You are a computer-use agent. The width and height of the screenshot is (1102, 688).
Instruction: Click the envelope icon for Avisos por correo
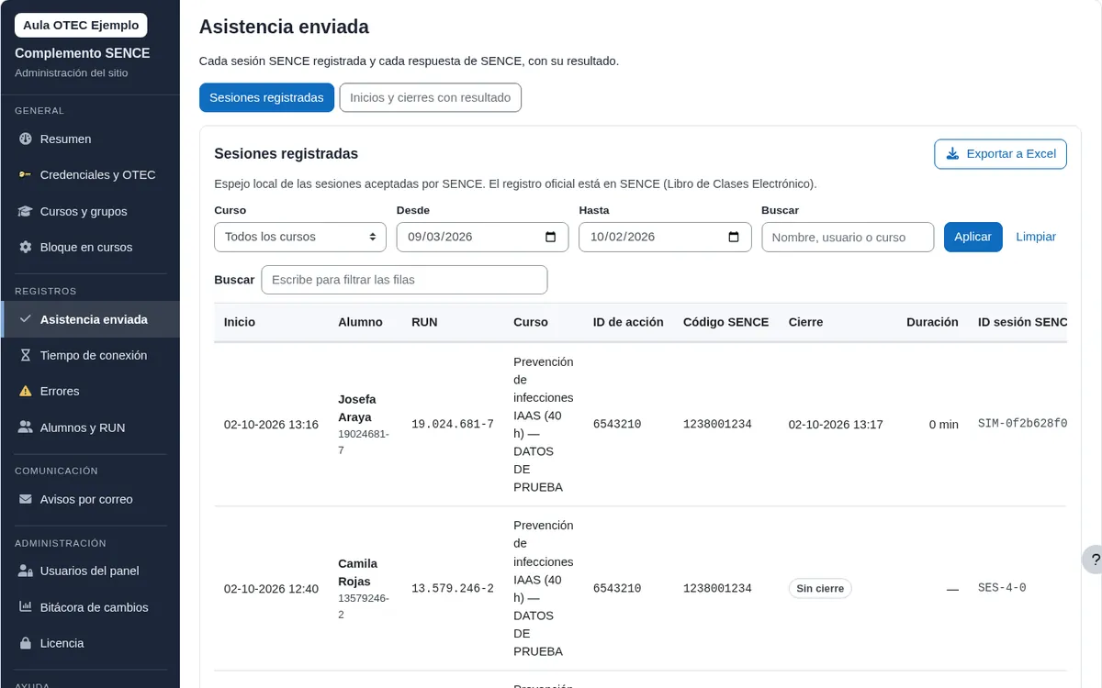coord(26,500)
